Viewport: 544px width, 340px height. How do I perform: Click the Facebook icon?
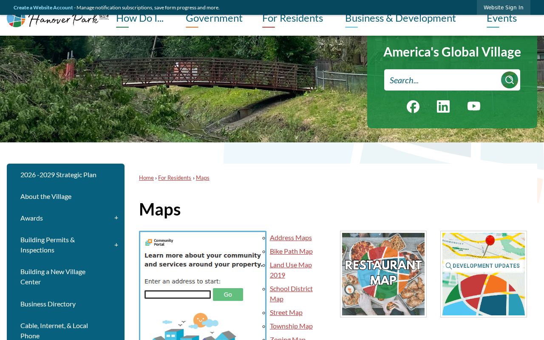(413, 107)
